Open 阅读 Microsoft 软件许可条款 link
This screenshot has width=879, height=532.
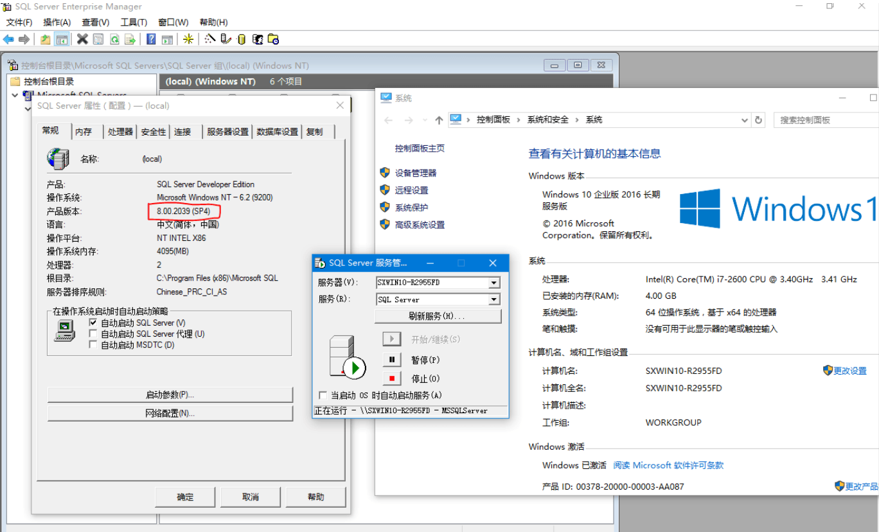point(668,465)
